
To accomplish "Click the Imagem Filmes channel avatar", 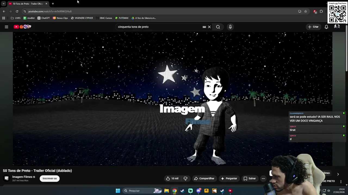I will [7, 178].
